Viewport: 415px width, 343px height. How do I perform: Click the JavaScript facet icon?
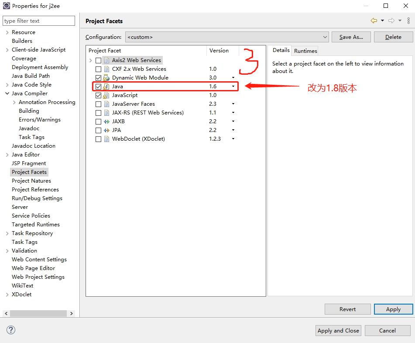(x=106, y=95)
